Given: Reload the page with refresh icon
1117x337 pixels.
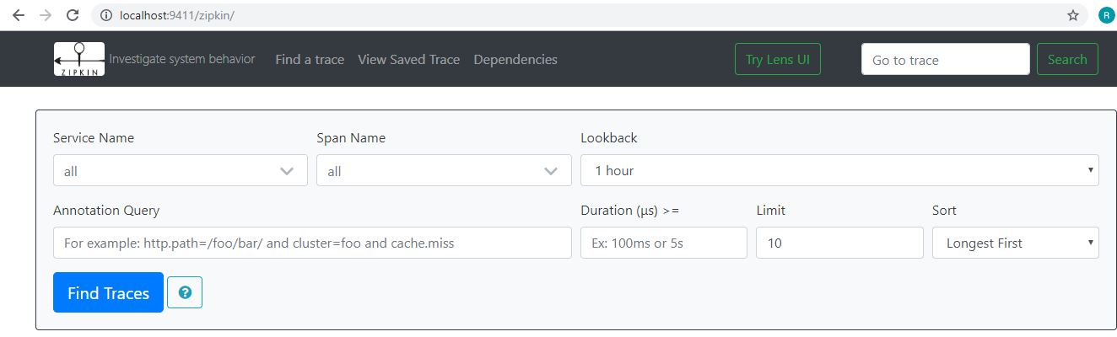Looking at the screenshot, I should 73,15.
